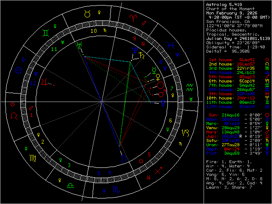Click the 'Astrolog 5.41G' title text
This screenshot has height=204, width=272.
(224, 5)
